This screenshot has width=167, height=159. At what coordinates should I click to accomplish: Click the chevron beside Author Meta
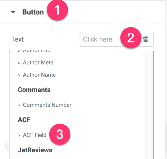point(19,63)
